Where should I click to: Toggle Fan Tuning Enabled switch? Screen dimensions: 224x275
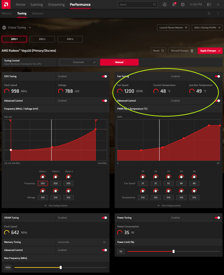217,76
